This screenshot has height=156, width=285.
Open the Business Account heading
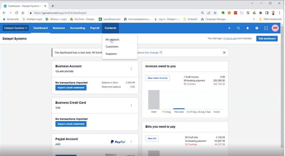(68, 66)
